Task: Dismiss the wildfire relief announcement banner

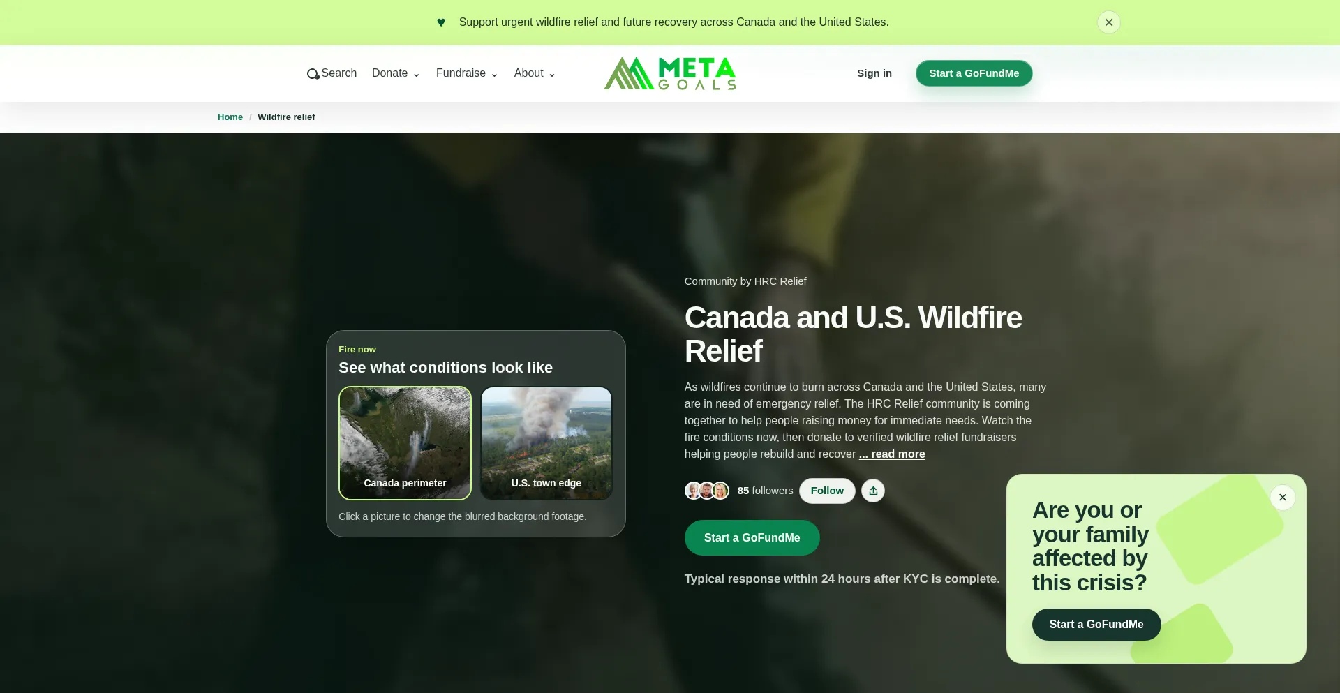Action: pyautogui.click(x=1109, y=22)
